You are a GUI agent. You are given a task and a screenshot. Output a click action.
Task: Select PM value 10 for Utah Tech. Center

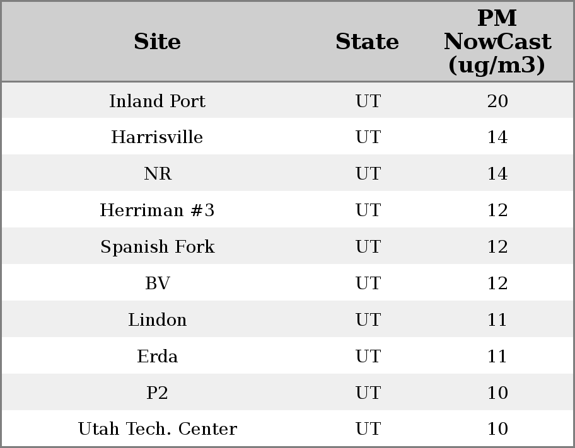[x=497, y=429]
